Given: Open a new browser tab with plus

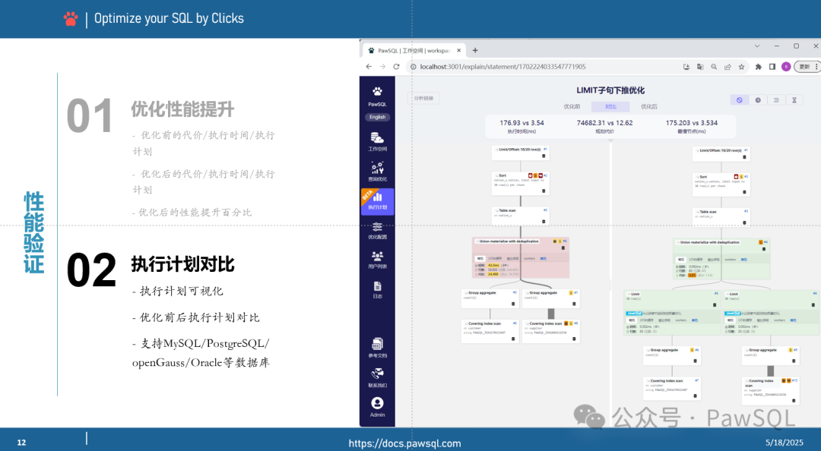Looking at the screenshot, I should pos(475,50).
